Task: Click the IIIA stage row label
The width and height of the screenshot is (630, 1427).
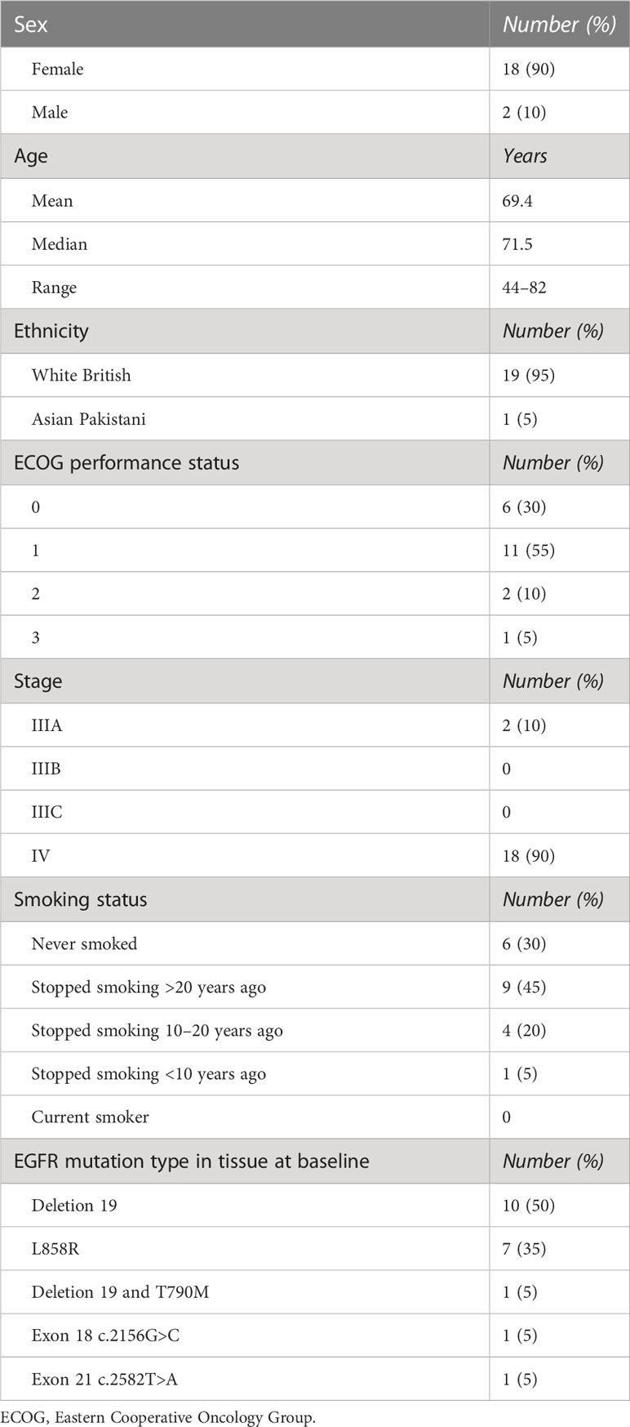Action: [47, 725]
